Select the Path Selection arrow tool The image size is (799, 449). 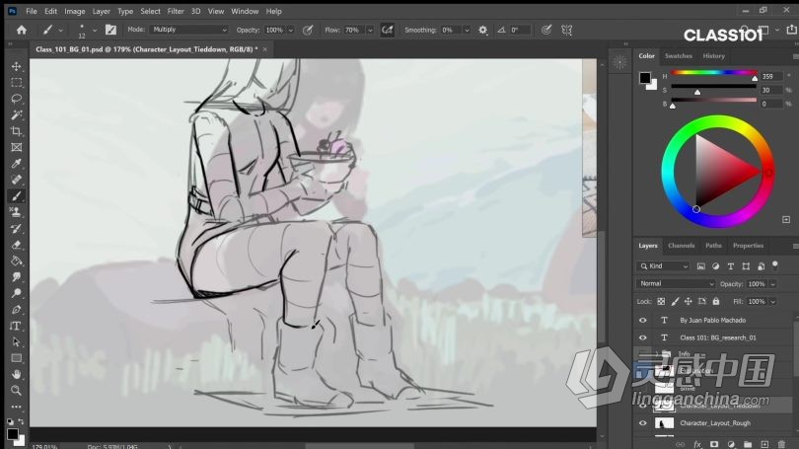tap(17, 342)
